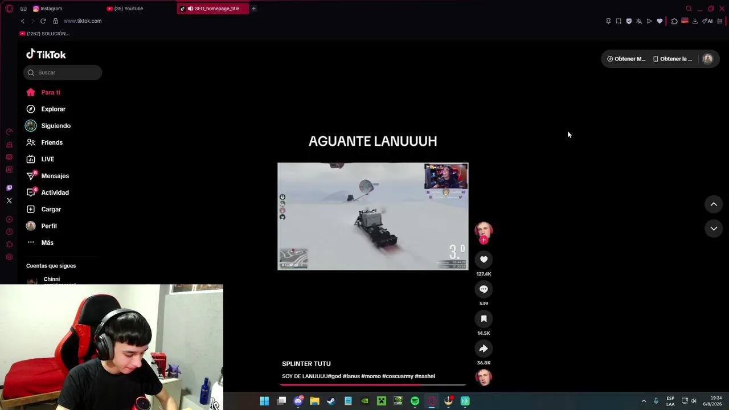Bookmark this page with heart icon
This screenshot has width=729, height=410.
pos(660,21)
